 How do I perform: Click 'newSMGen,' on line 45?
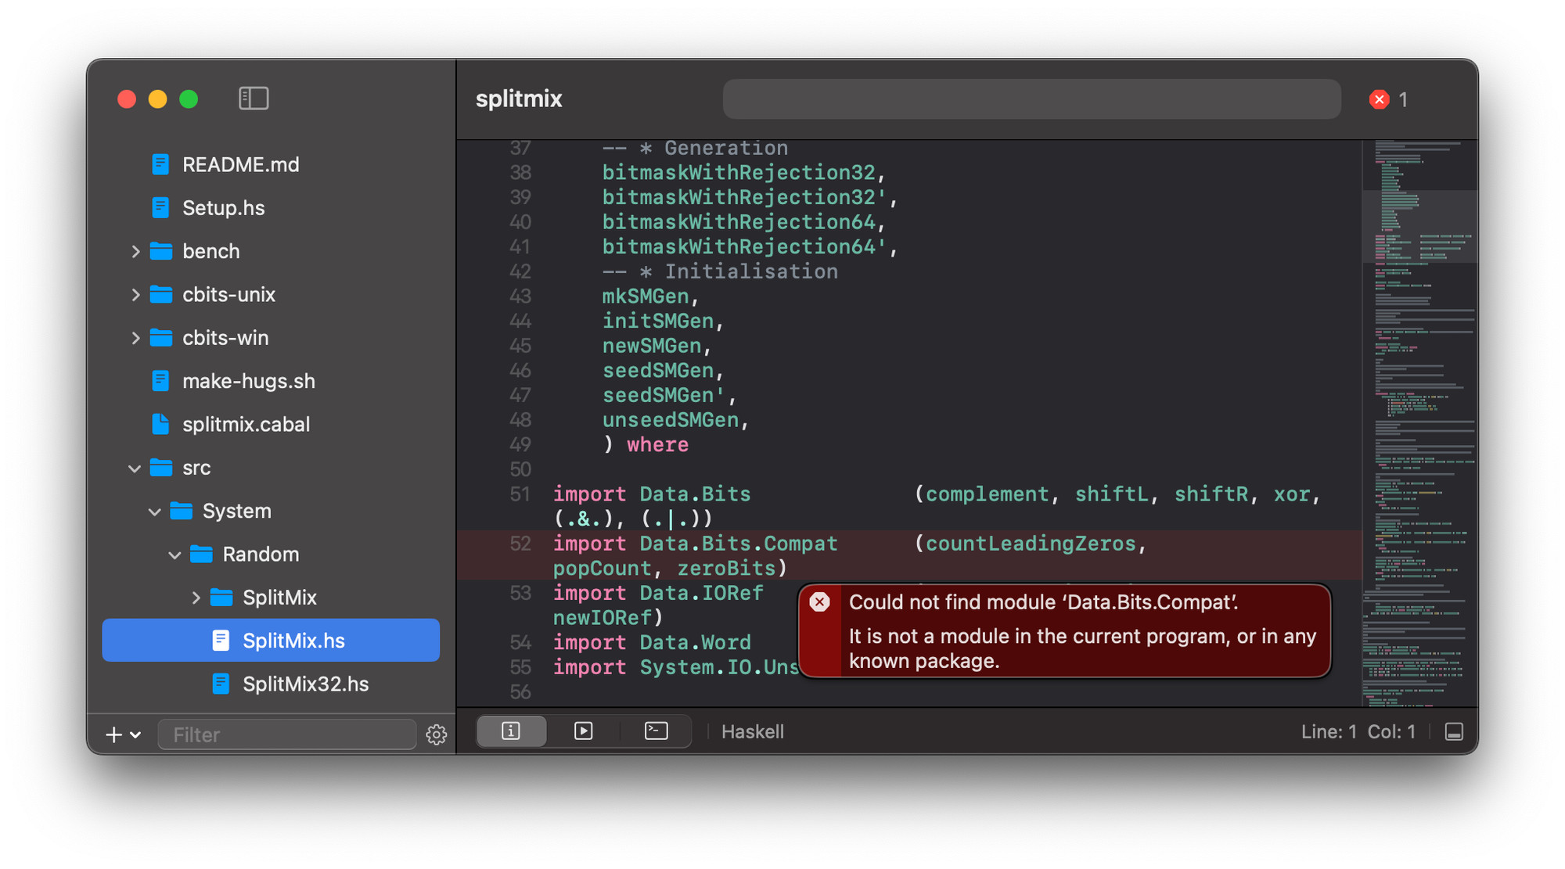tap(657, 346)
